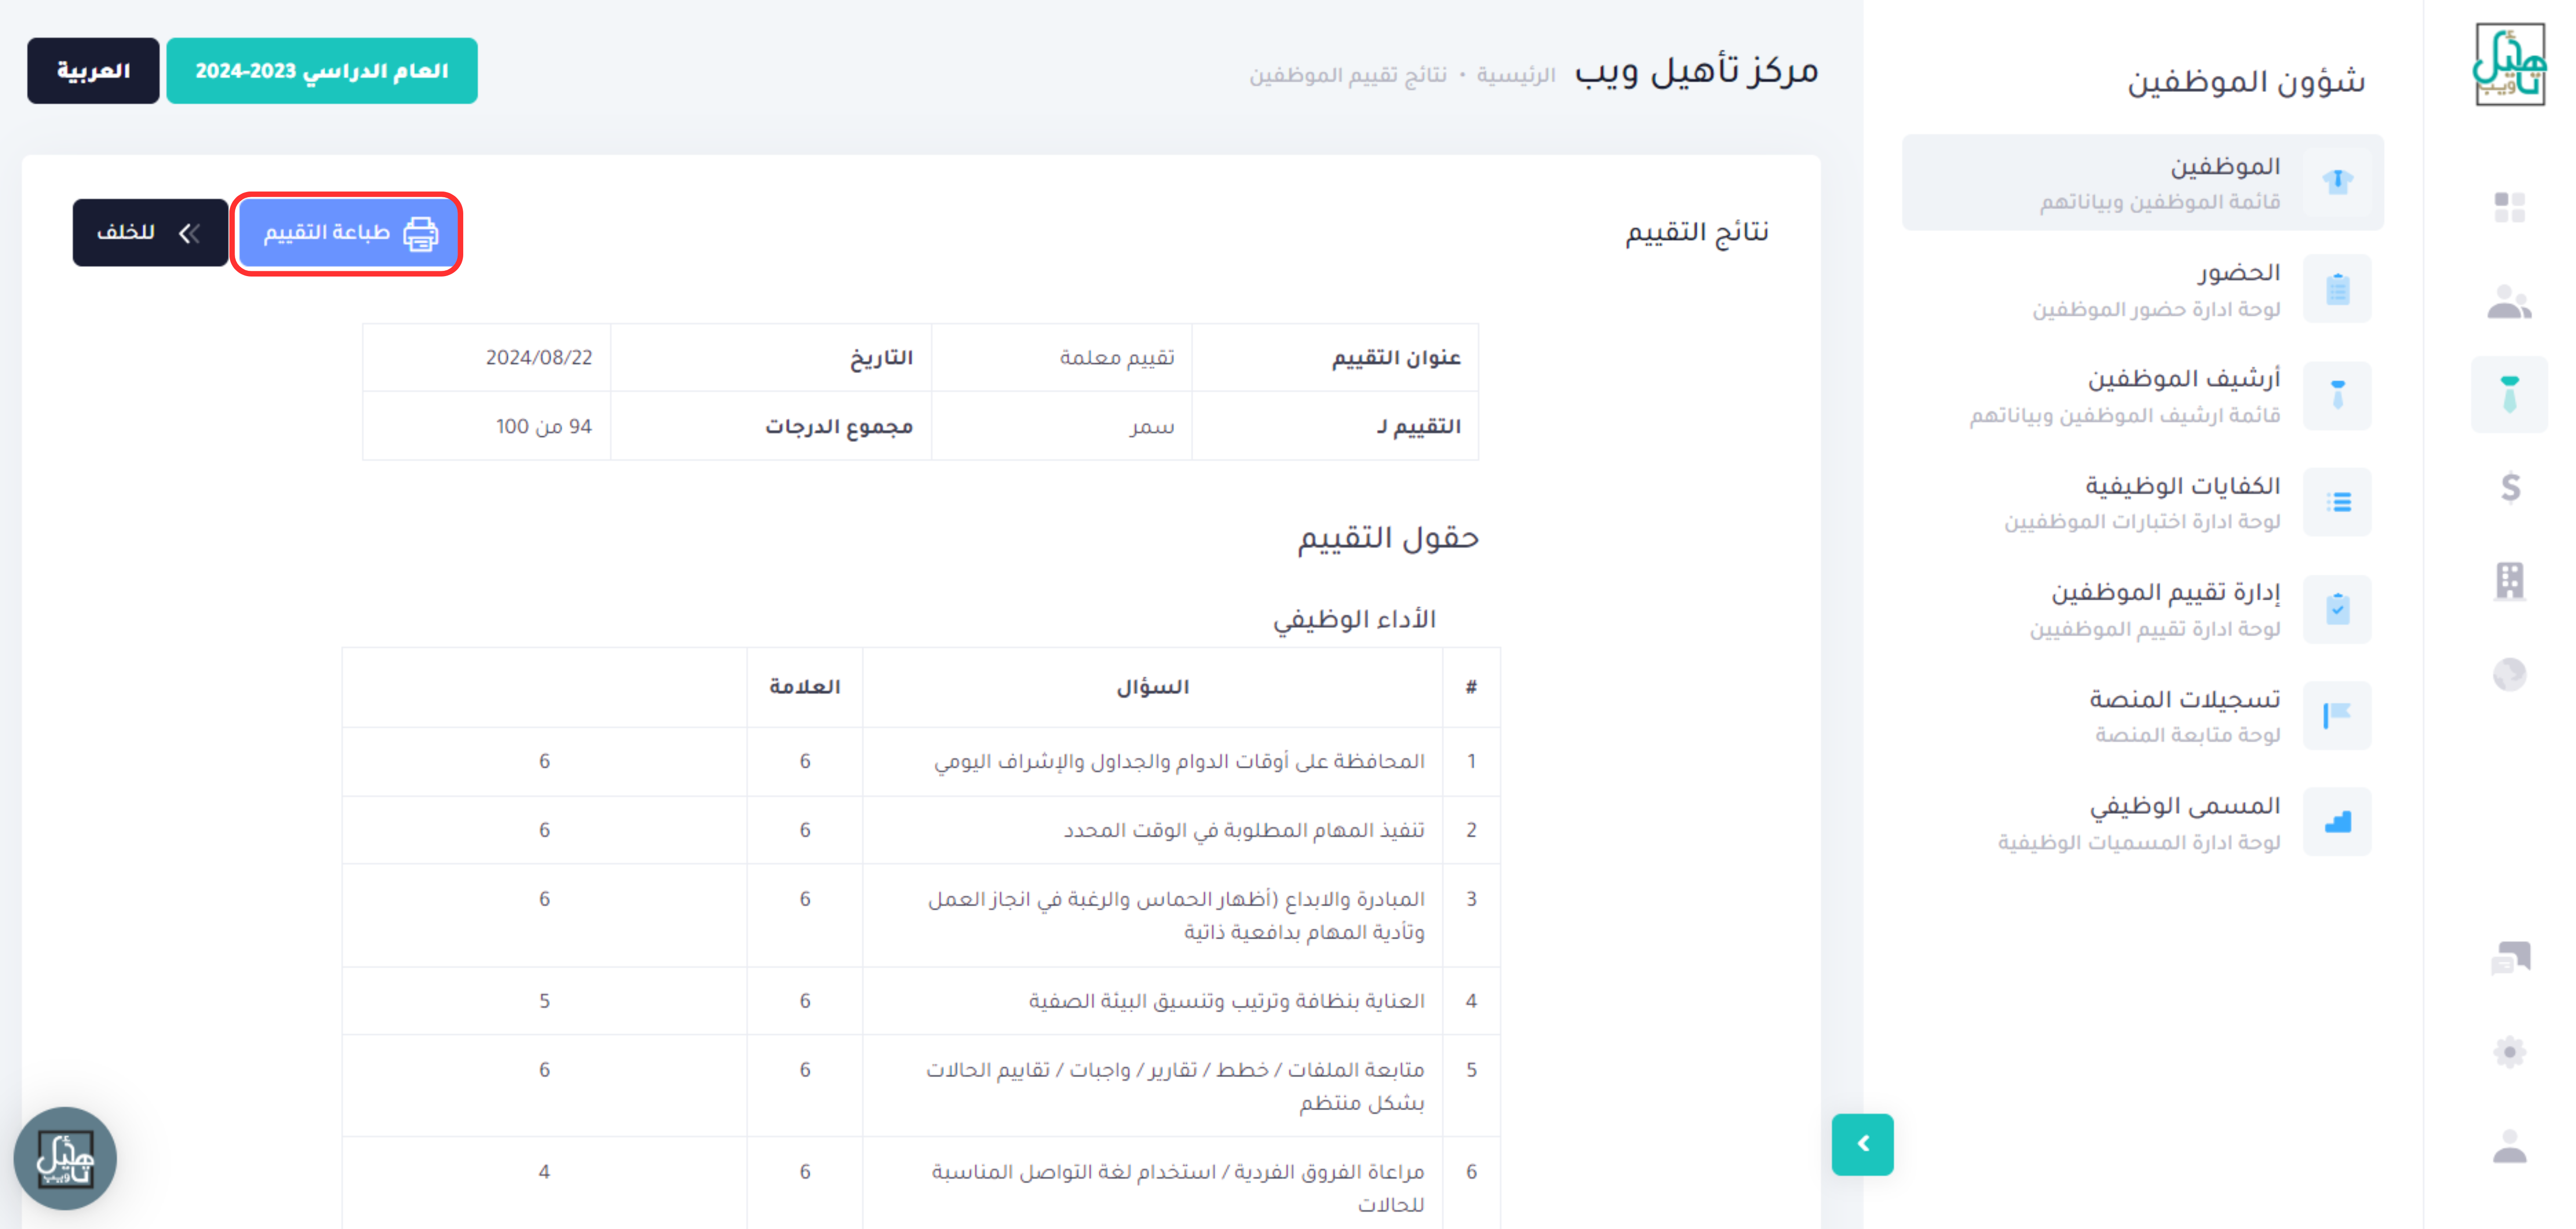Viewport: 2576px width, 1229px height.
Task: Open the pie chart reports icon in rail
Action: (2509, 675)
